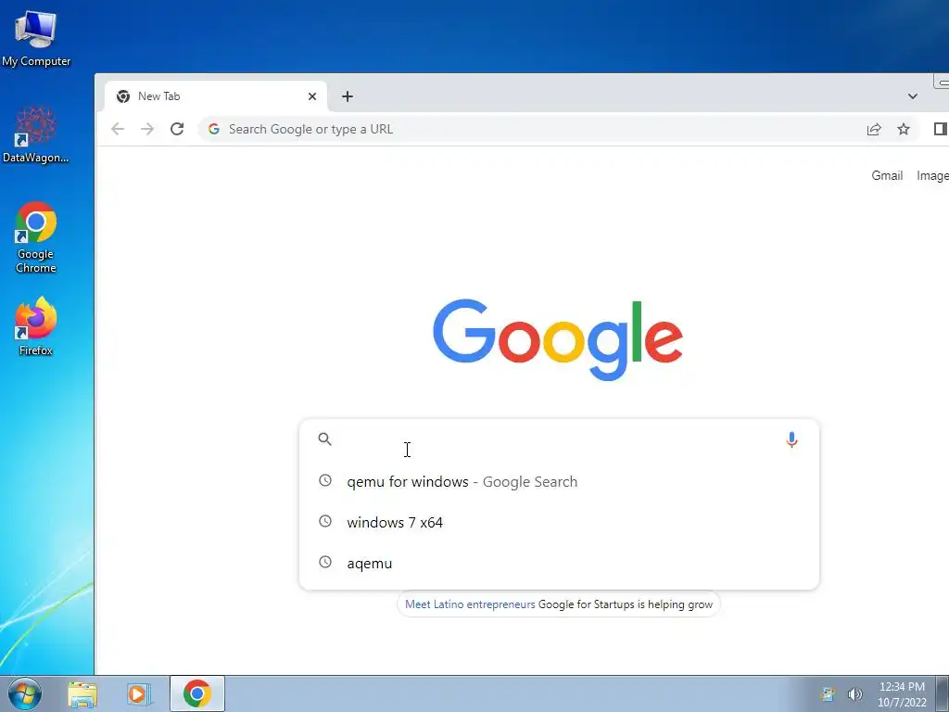This screenshot has width=949, height=712.
Task: Select 'aqemu' suggestion
Action: click(559, 563)
